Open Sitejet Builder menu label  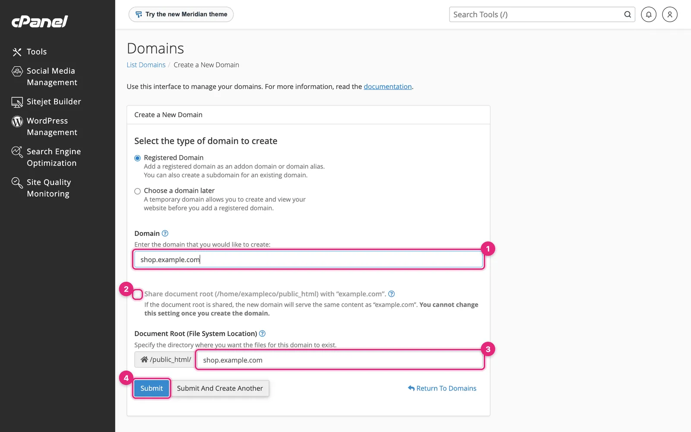tap(54, 102)
